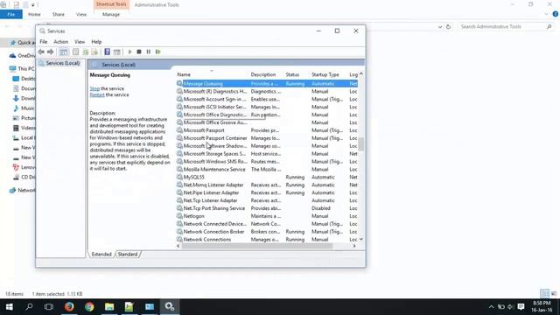The height and width of the screenshot is (315, 560).
Task: Click the gear icon of MySQL55 row
Action: coord(179,177)
